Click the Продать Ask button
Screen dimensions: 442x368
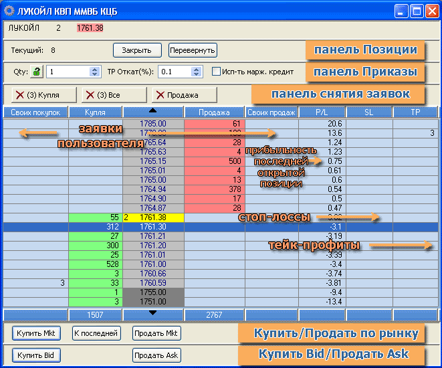pyautogui.click(x=156, y=355)
